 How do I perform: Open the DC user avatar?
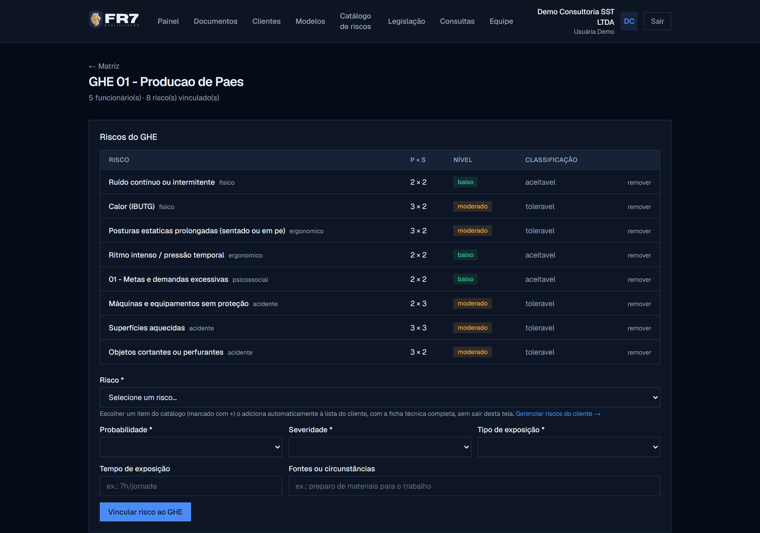coord(629,21)
